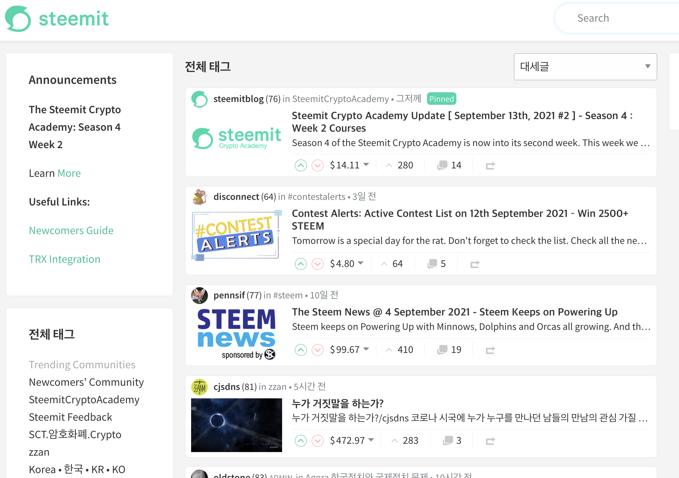
Task: Expand the $14.11 payout details
Action: [x=366, y=165]
